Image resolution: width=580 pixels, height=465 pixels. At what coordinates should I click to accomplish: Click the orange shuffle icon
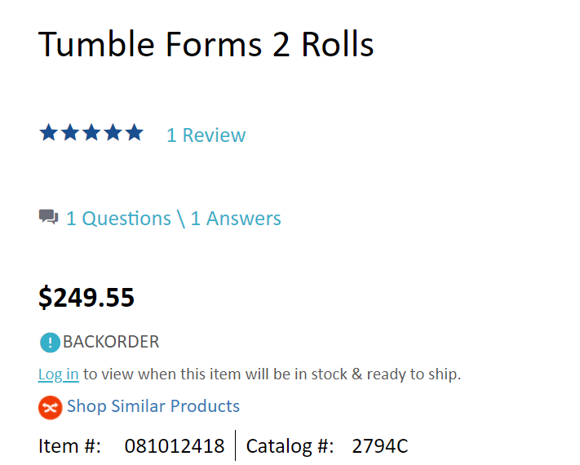(x=50, y=406)
